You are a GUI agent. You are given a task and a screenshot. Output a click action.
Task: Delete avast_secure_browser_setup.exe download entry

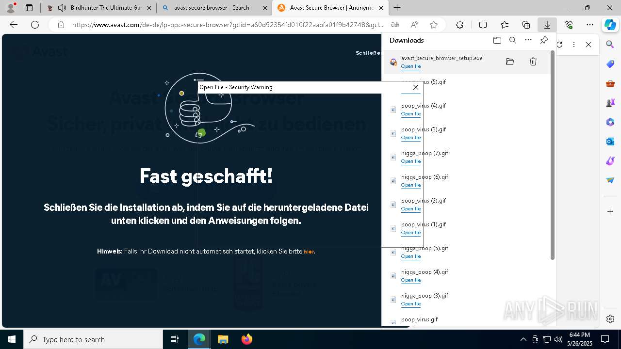tap(533, 62)
